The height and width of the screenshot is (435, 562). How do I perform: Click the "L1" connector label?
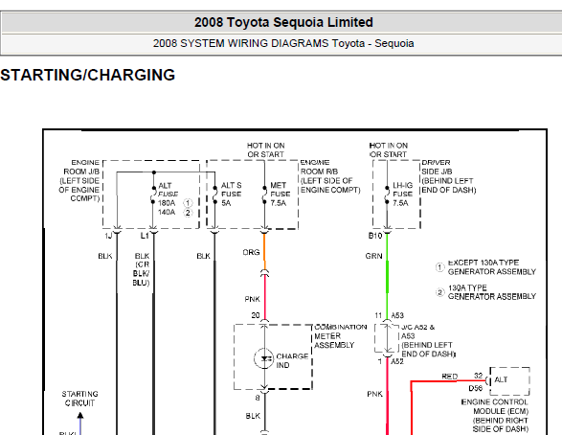coord(145,236)
